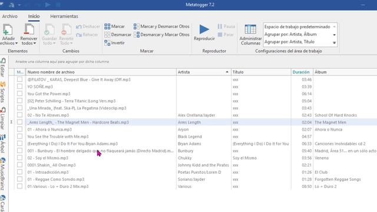377x212 pixels.
Task: Click the album cell The Magnet Men
Action: click(x=330, y=122)
